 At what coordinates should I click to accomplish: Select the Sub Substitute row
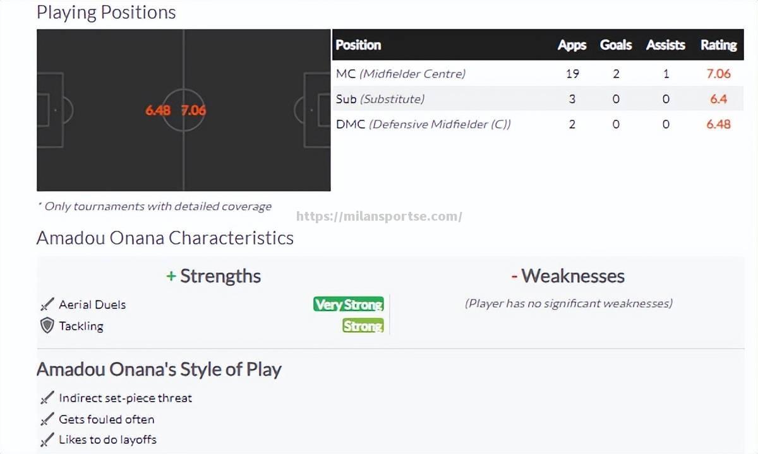tap(538, 99)
